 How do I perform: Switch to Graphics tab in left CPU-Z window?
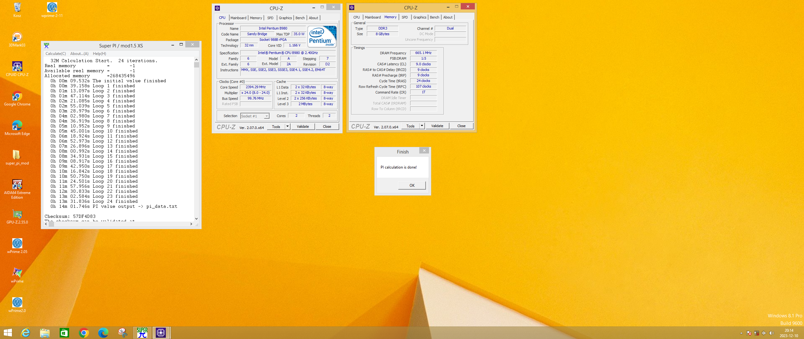(285, 18)
